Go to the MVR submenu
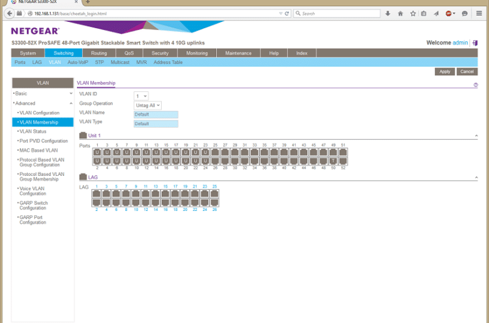 (141, 63)
